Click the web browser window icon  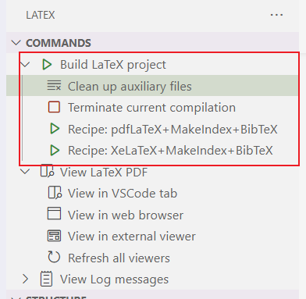pyautogui.click(x=54, y=213)
